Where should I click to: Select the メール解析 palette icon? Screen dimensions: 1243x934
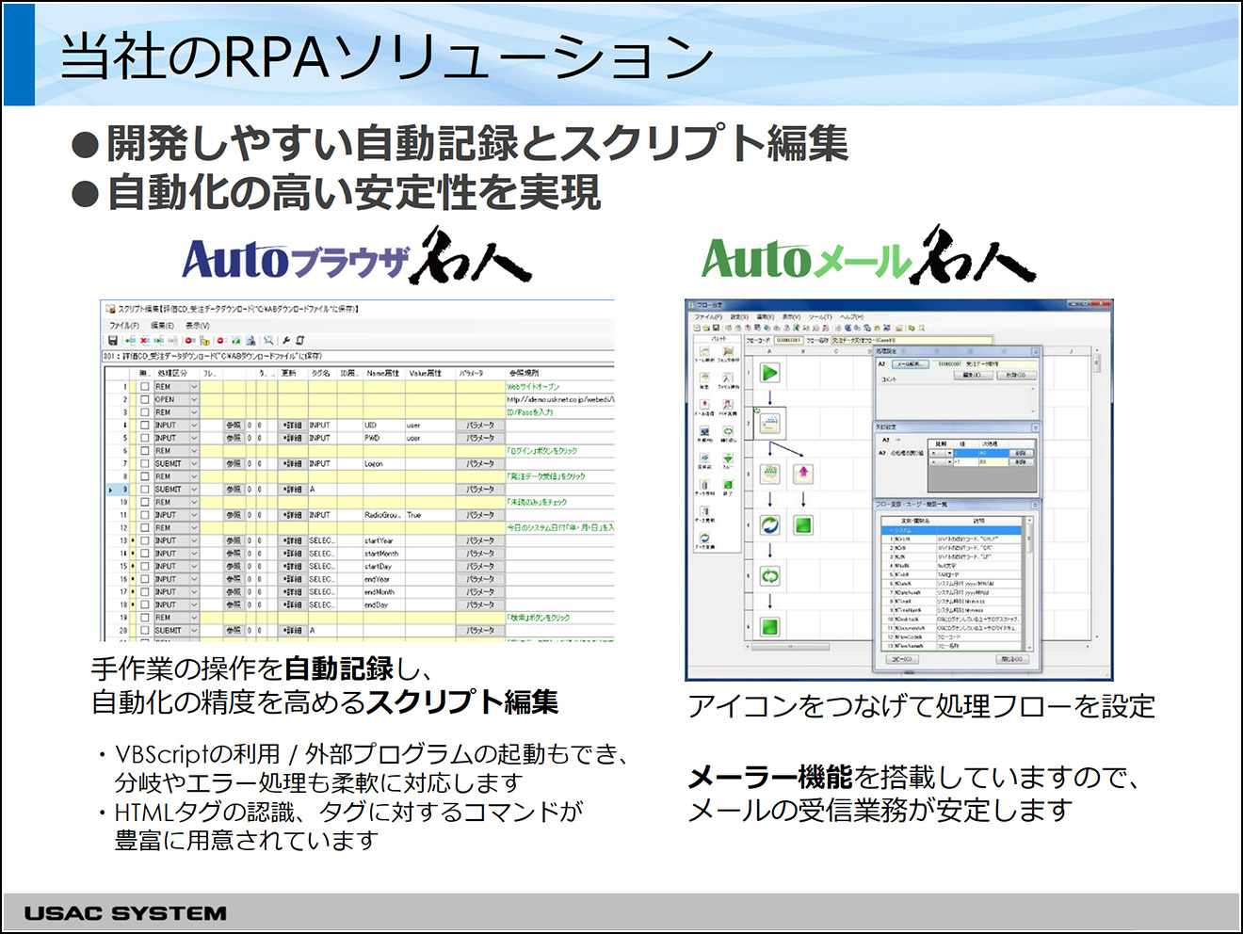[704, 351]
